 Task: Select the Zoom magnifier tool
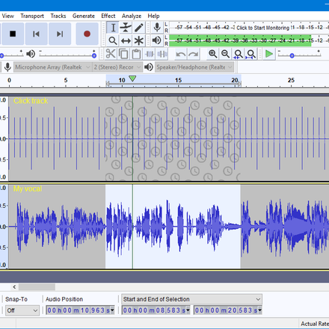click(x=113, y=40)
